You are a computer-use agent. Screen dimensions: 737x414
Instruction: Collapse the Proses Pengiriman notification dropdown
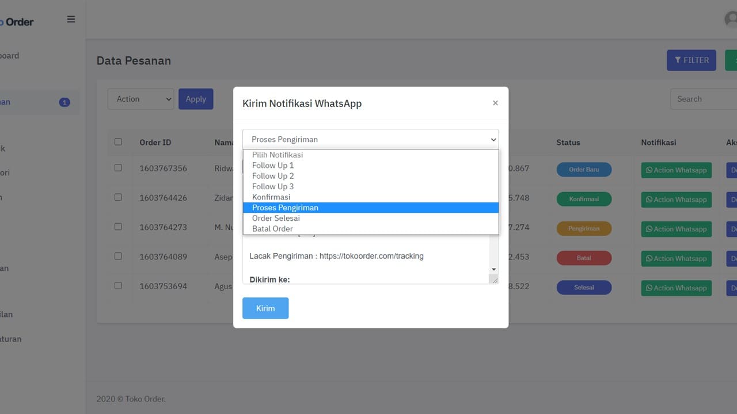point(370,139)
